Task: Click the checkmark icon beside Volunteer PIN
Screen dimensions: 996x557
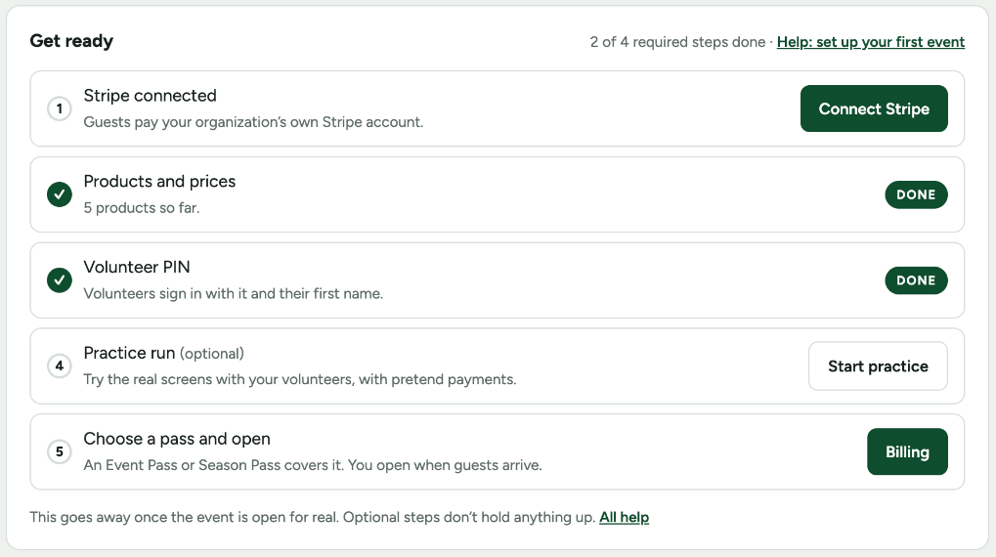Action: click(x=59, y=280)
